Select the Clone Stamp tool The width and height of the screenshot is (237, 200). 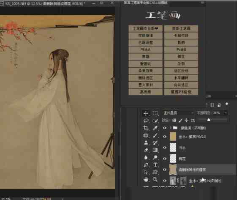146,142
